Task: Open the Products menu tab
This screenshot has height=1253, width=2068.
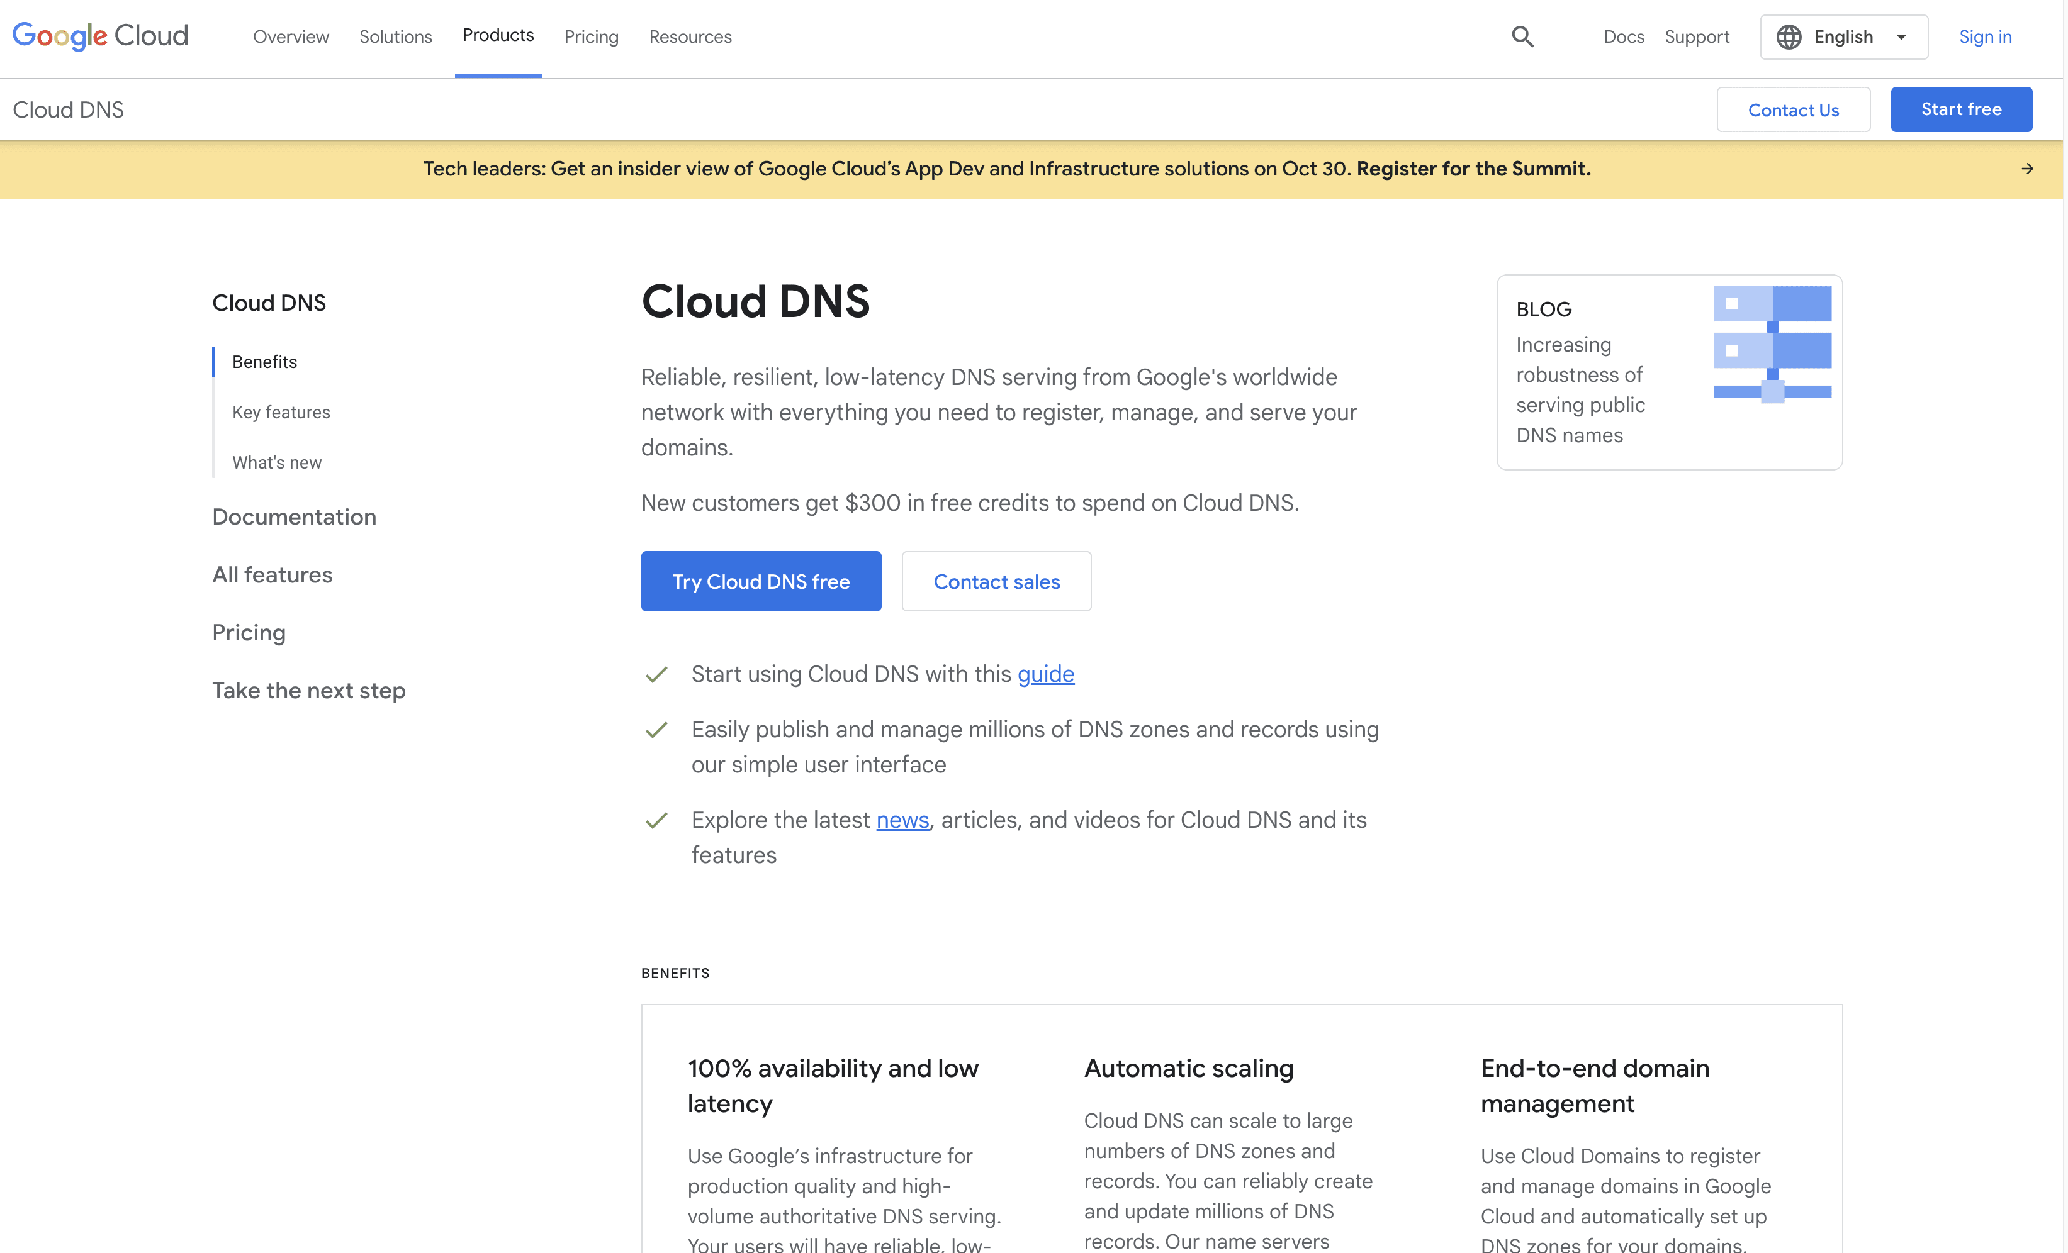Action: [x=498, y=35]
